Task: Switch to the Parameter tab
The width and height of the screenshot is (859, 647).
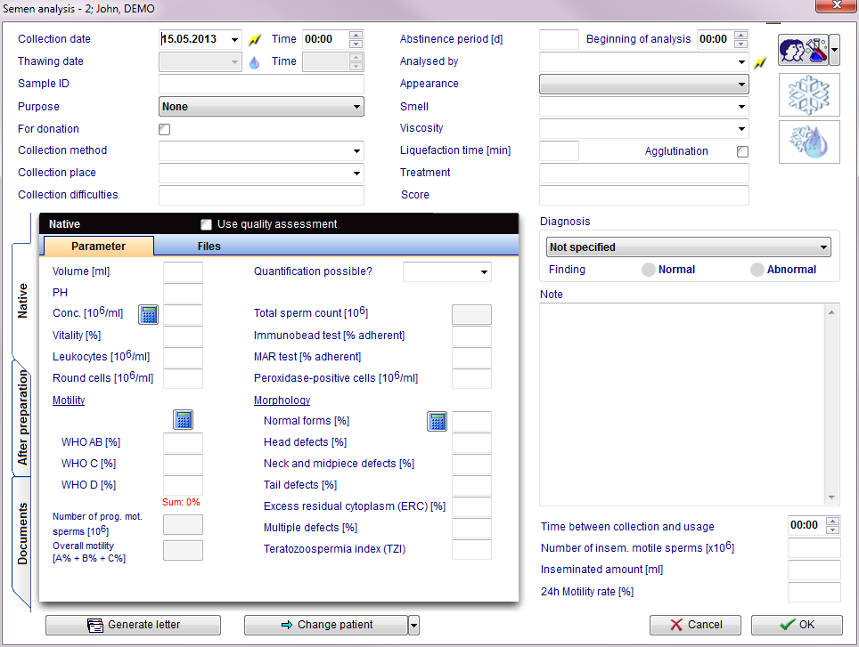Action: pos(99,247)
